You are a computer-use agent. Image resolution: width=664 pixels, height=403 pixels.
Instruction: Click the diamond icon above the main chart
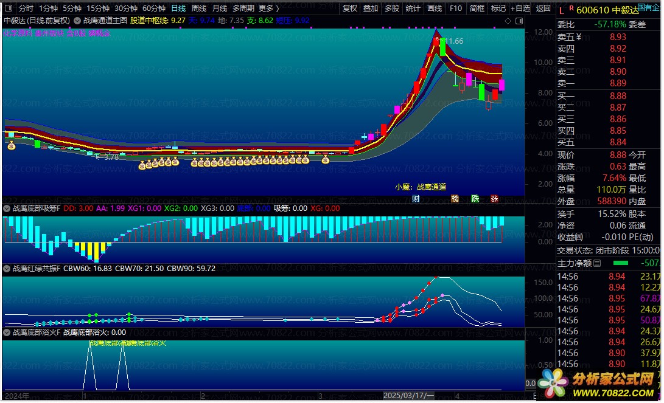point(508,21)
